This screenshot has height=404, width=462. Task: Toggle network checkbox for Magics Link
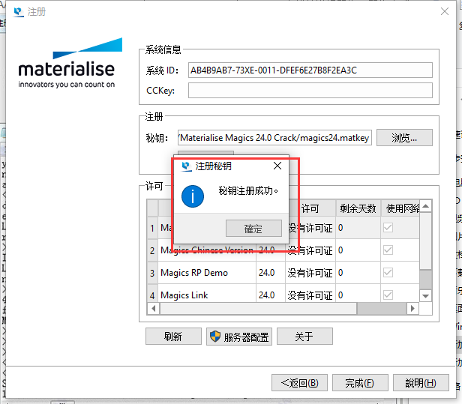click(388, 295)
